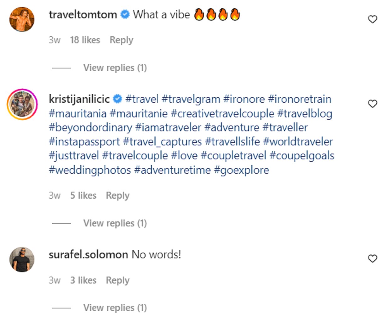
Task: Like kristijanilicic's hashtag comment
Action: coord(372,104)
